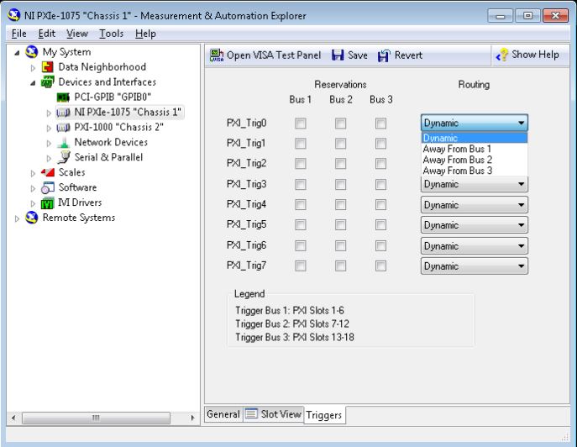
Task: Click the Revert icon in toolbar
Action: tap(384, 55)
